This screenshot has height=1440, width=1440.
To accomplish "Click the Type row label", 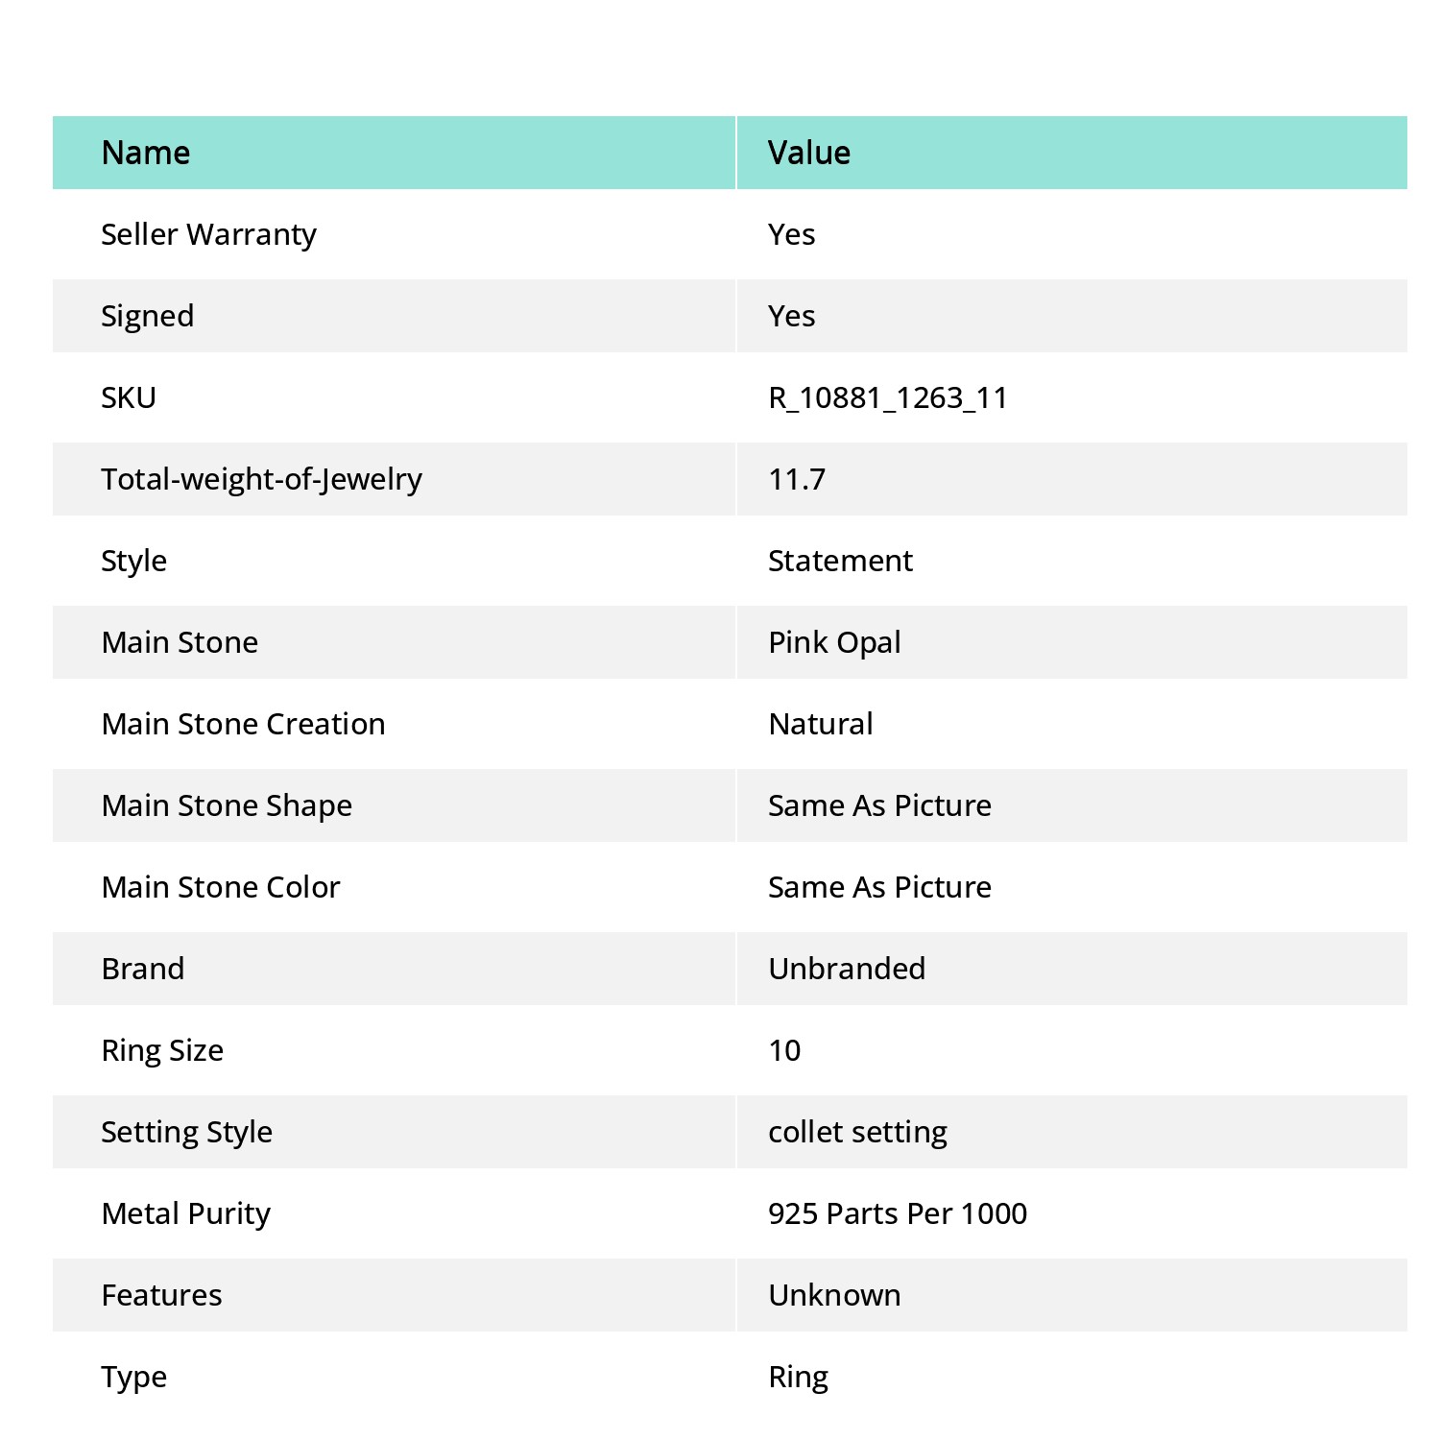I will [134, 1377].
